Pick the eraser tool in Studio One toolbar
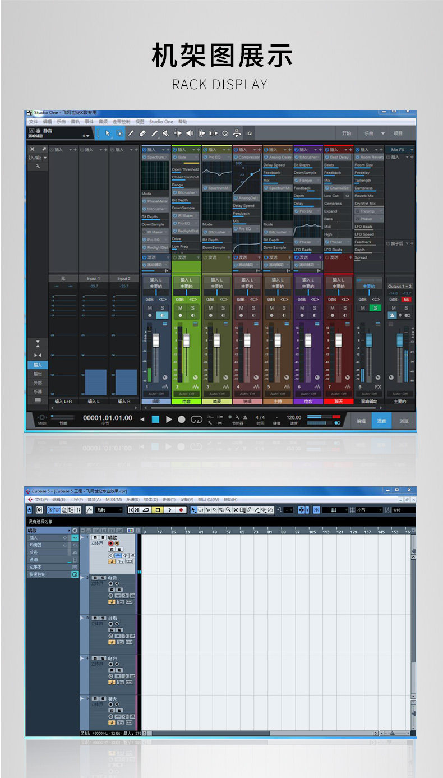The image size is (443, 778). tap(142, 133)
